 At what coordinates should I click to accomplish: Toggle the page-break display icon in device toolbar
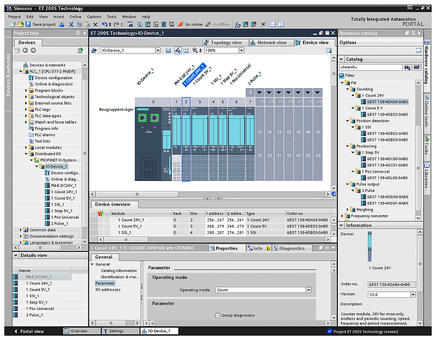click(x=186, y=50)
